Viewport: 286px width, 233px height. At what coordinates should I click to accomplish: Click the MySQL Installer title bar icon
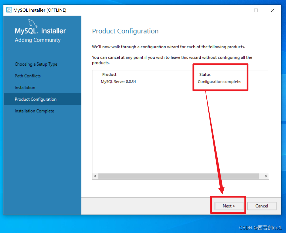[x=9, y=10]
